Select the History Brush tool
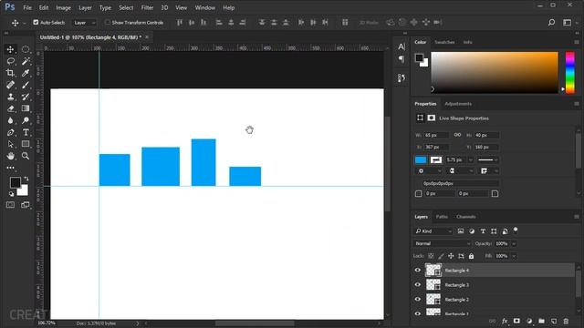Viewport: 584px width, 328px height. (26, 97)
